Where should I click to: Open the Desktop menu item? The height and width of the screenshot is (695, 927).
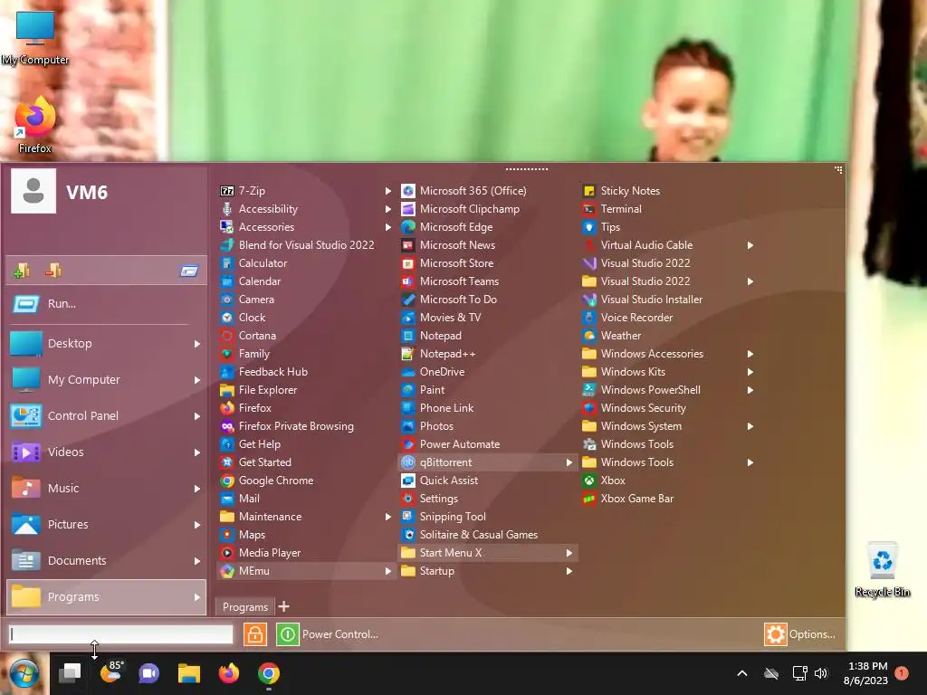(107, 343)
